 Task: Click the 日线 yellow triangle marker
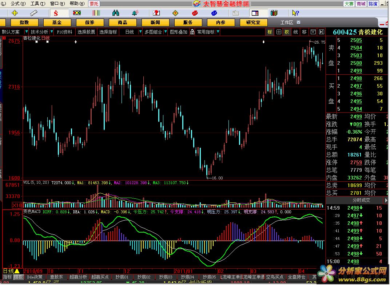(x=17, y=271)
